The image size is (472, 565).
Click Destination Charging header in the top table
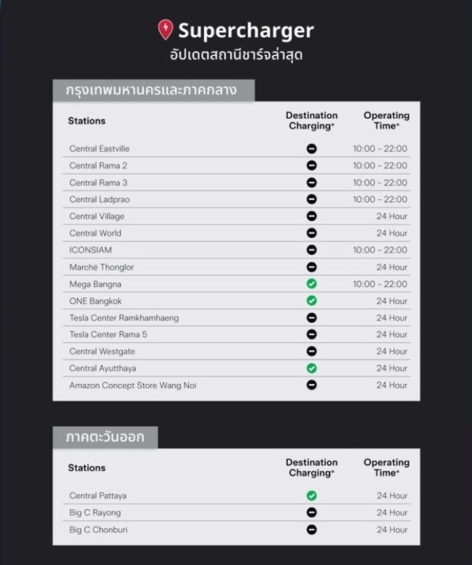[x=312, y=120]
